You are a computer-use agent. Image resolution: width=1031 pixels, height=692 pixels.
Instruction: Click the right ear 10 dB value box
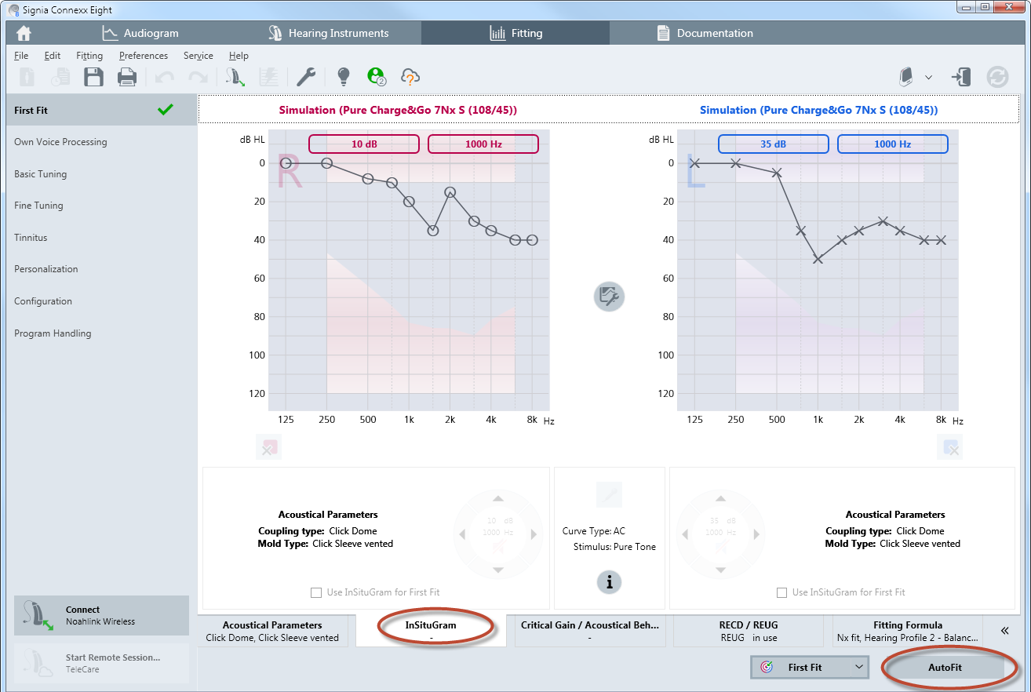coord(363,144)
